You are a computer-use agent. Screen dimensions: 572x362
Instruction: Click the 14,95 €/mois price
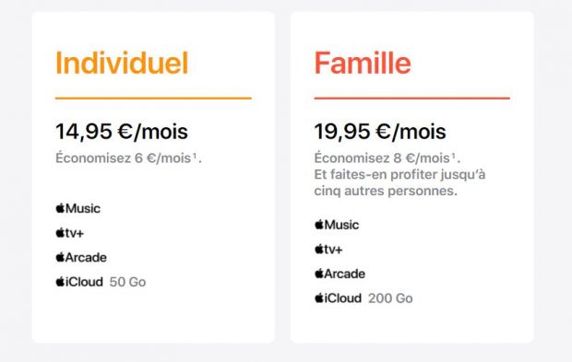pyautogui.click(x=122, y=132)
